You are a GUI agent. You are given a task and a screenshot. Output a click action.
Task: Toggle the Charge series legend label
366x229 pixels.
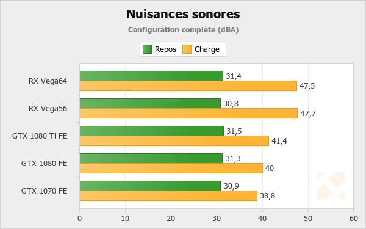click(x=207, y=49)
